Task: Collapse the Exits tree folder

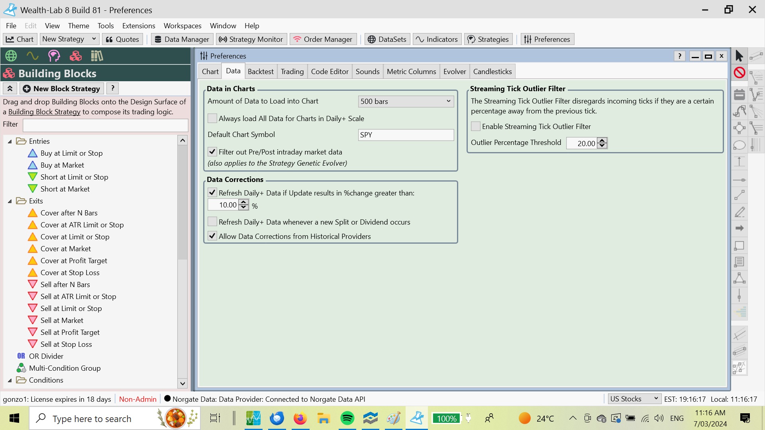Action: [x=10, y=201]
